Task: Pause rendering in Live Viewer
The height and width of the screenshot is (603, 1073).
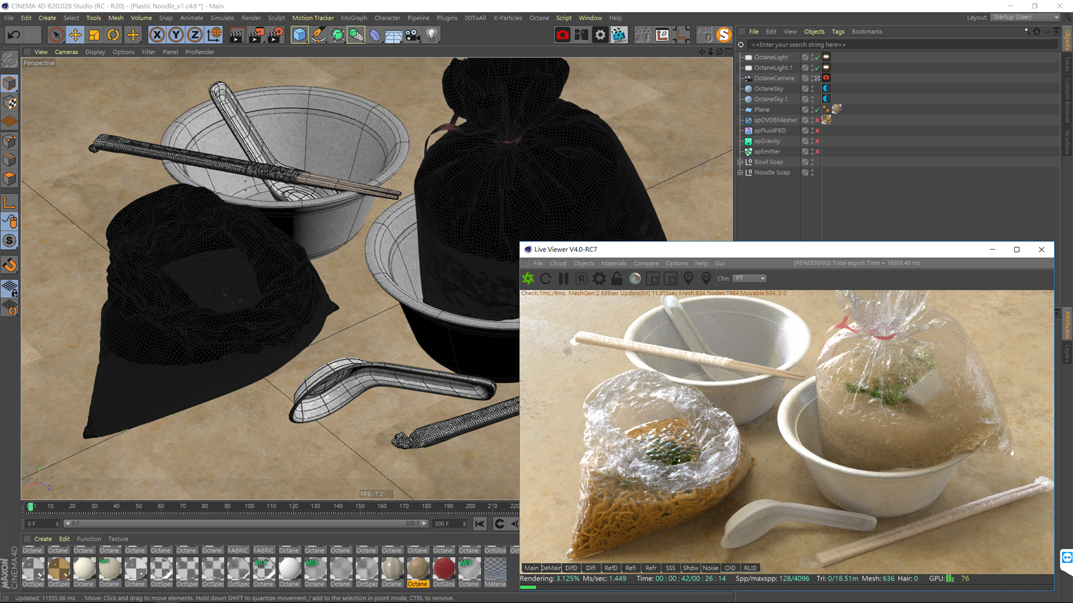Action: click(563, 278)
